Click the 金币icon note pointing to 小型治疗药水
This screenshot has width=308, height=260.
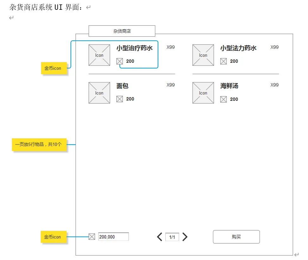coord(53,68)
